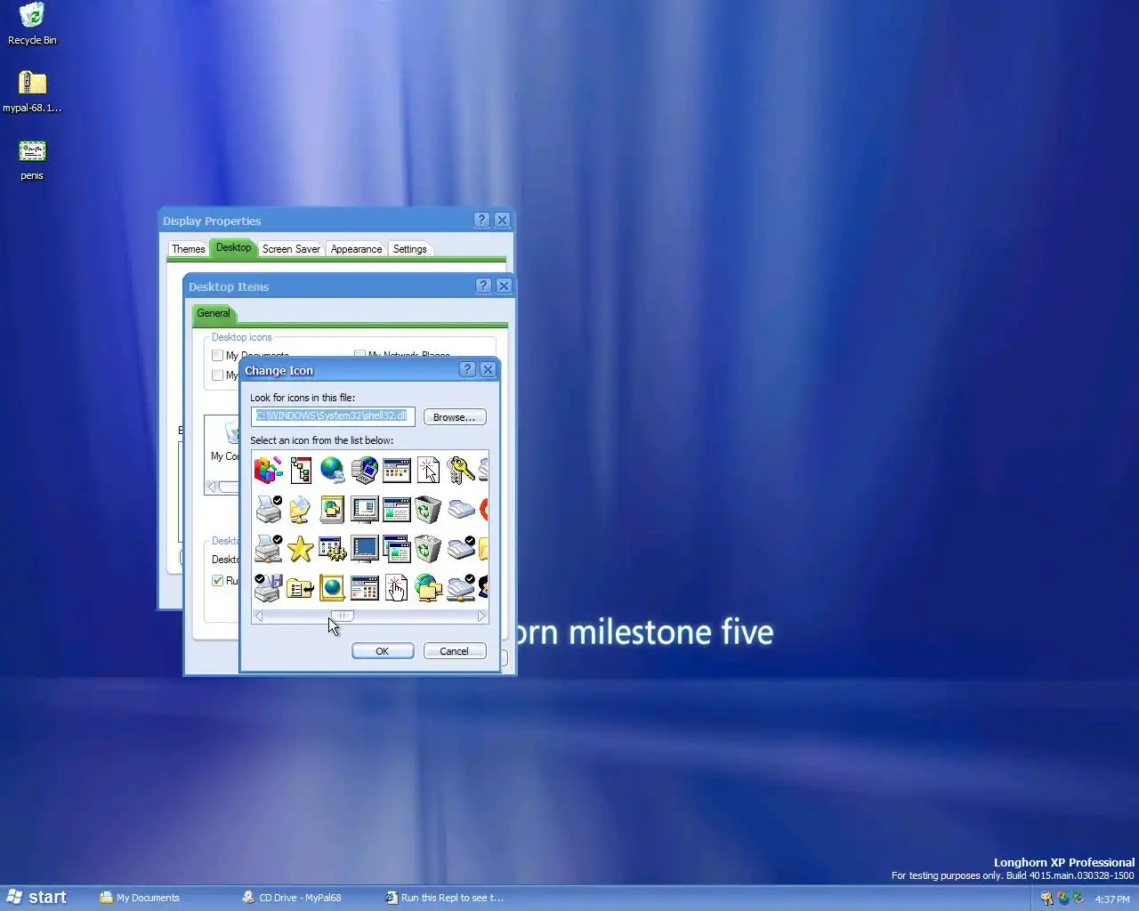This screenshot has height=911, width=1139.
Task: Click the icon file path text field
Action: (333, 416)
